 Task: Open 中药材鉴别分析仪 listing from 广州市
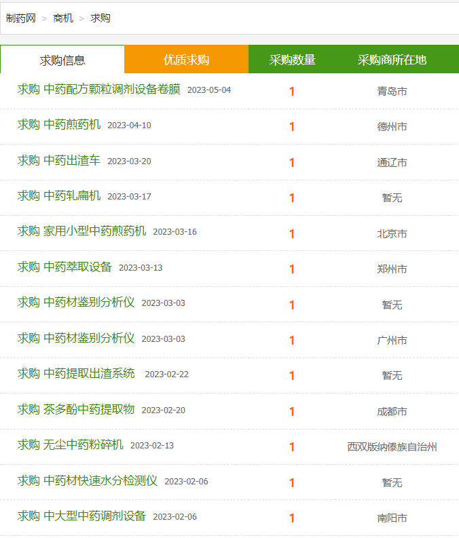pyautogui.click(x=76, y=338)
